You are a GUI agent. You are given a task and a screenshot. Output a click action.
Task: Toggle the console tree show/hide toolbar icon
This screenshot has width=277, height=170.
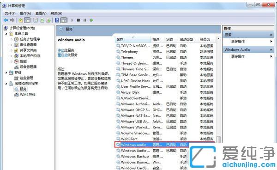coord(27,20)
